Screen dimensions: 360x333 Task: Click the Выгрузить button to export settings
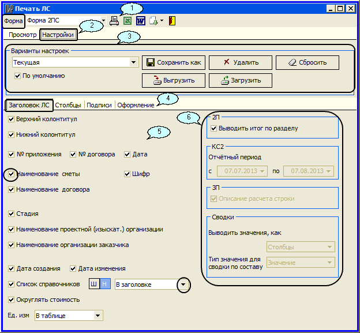click(174, 80)
